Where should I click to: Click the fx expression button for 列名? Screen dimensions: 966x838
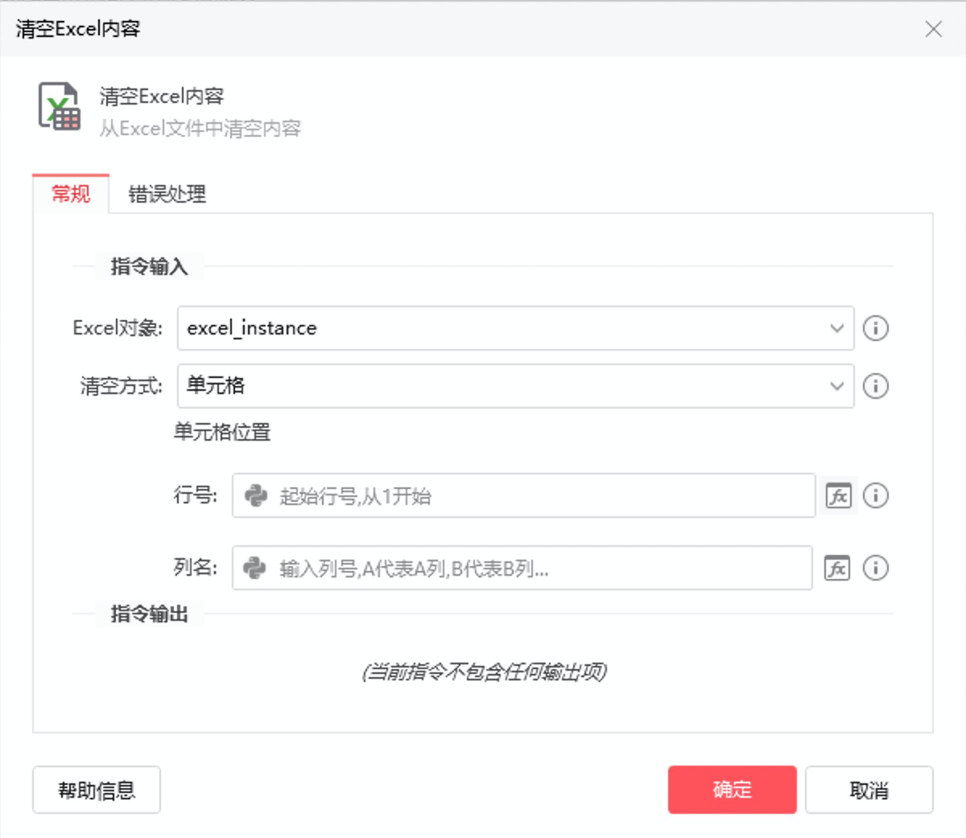click(x=837, y=568)
